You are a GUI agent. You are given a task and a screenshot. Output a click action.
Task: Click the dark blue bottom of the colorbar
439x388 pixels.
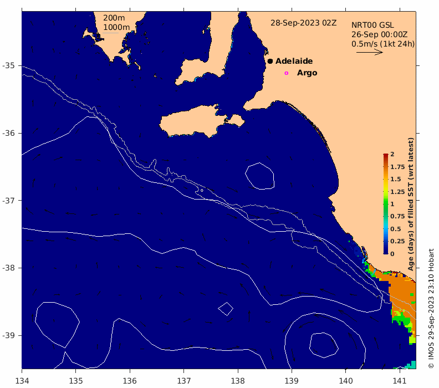coord(386,251)
